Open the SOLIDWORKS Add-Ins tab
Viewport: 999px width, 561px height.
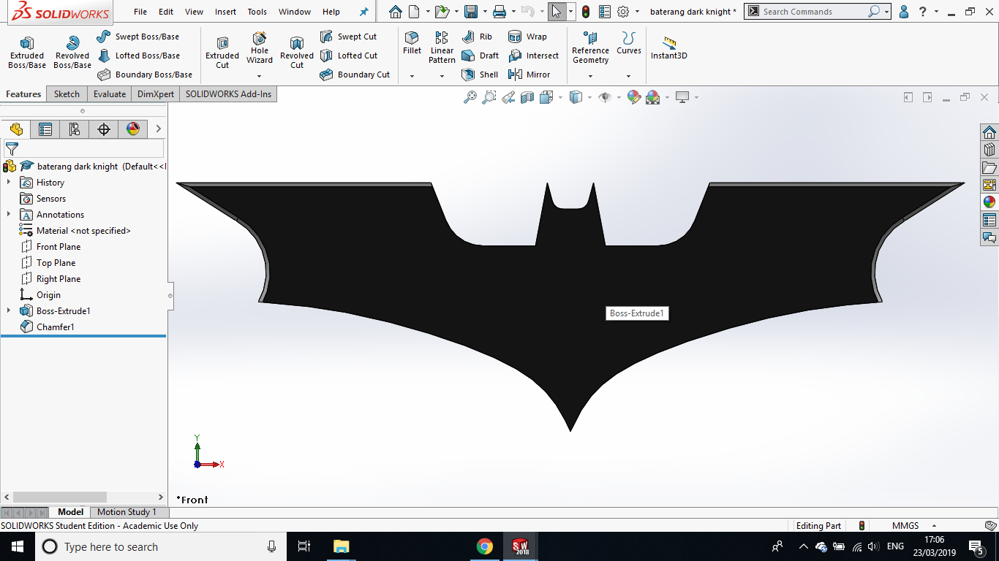(228, 94)
